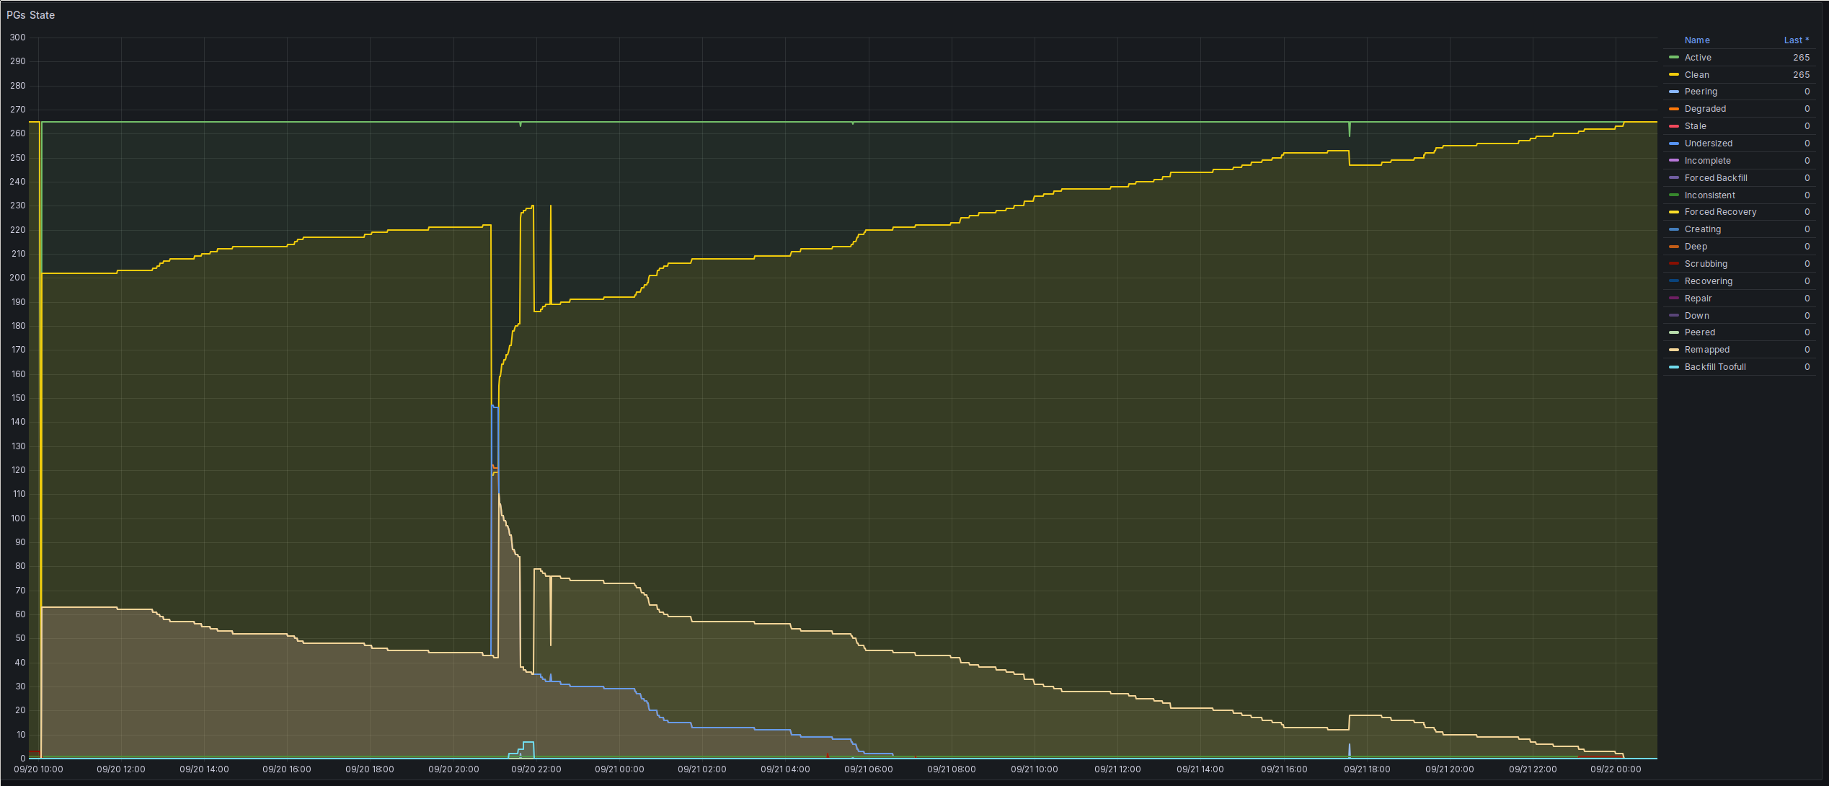The height and width of the screenshot is (786, 1829).
Task: Open color picker for Degraded series
Action: pyautogui.click(x=1673, y=109)
